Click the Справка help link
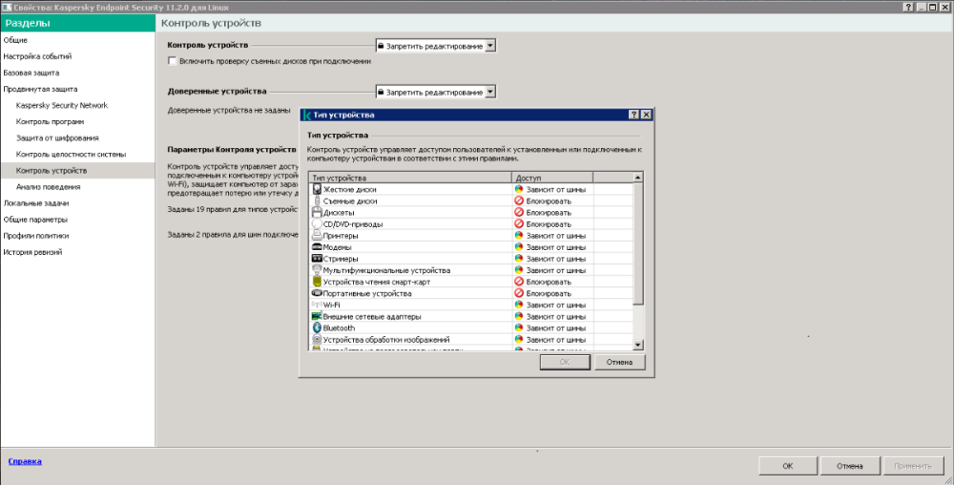This screenshot has width=954, height=485. pyautogui.click(x=25, y=462)
